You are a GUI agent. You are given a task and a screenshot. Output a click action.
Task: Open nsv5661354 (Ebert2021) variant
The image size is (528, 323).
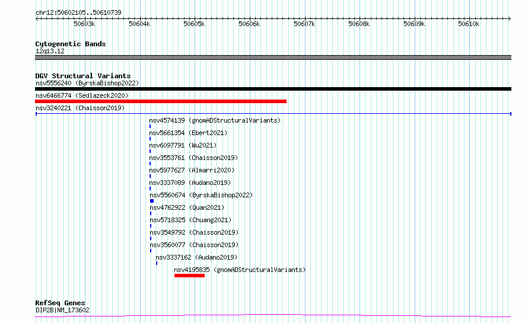[188, 133]
